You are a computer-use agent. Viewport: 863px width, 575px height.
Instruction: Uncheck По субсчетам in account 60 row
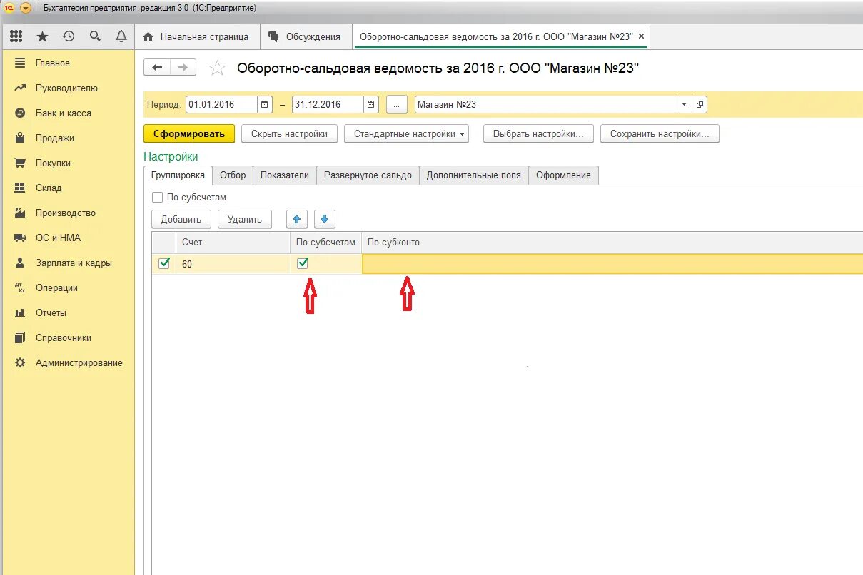pyautogui.click(x=303, y=263)
